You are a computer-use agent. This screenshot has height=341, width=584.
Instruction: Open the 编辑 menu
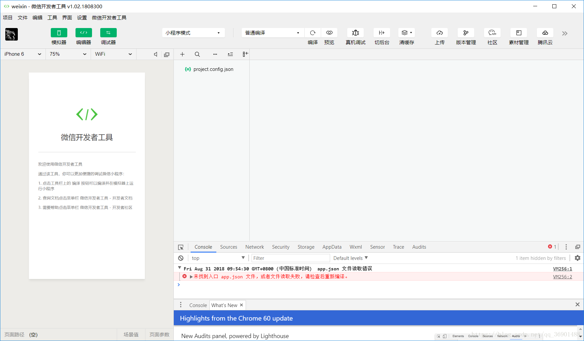(37, 17)
